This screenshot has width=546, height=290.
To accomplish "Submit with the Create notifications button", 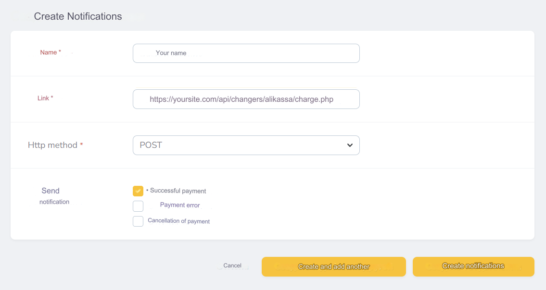I will pyautogui.click(x=473, y=266).
